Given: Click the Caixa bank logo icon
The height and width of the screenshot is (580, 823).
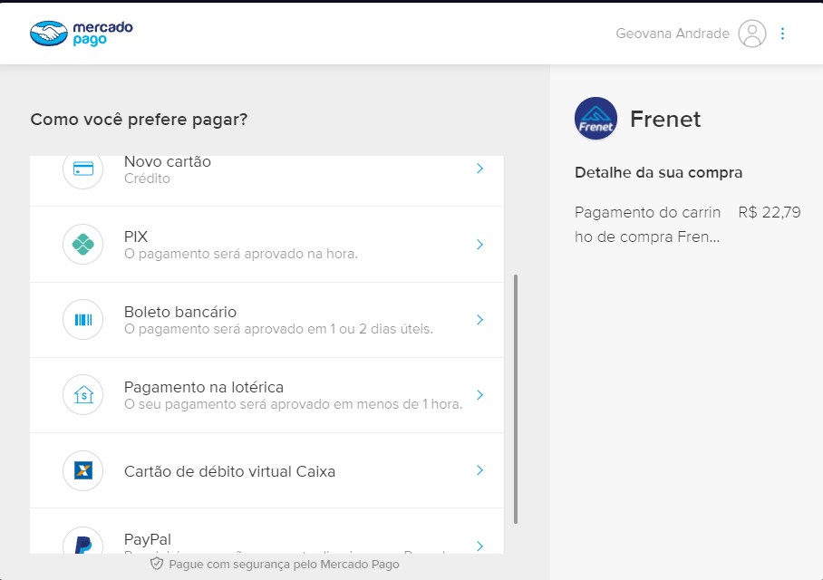Looking at the screenshot, I should coord(83,470).
